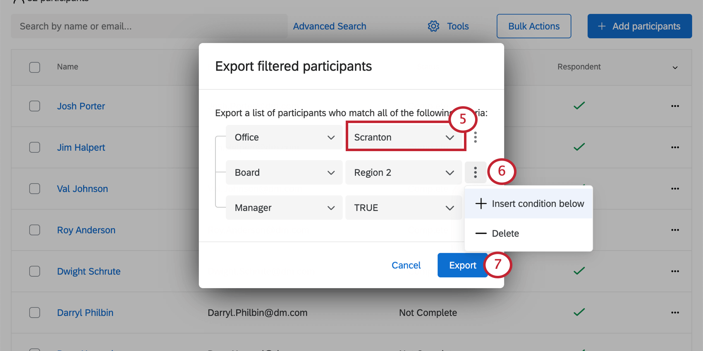703x351 pixels.
Task: Expand the TRUE value dropdown
Action: (403, 207)
